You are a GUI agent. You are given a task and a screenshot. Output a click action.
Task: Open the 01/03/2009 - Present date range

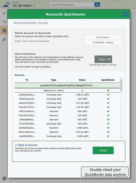103,43
